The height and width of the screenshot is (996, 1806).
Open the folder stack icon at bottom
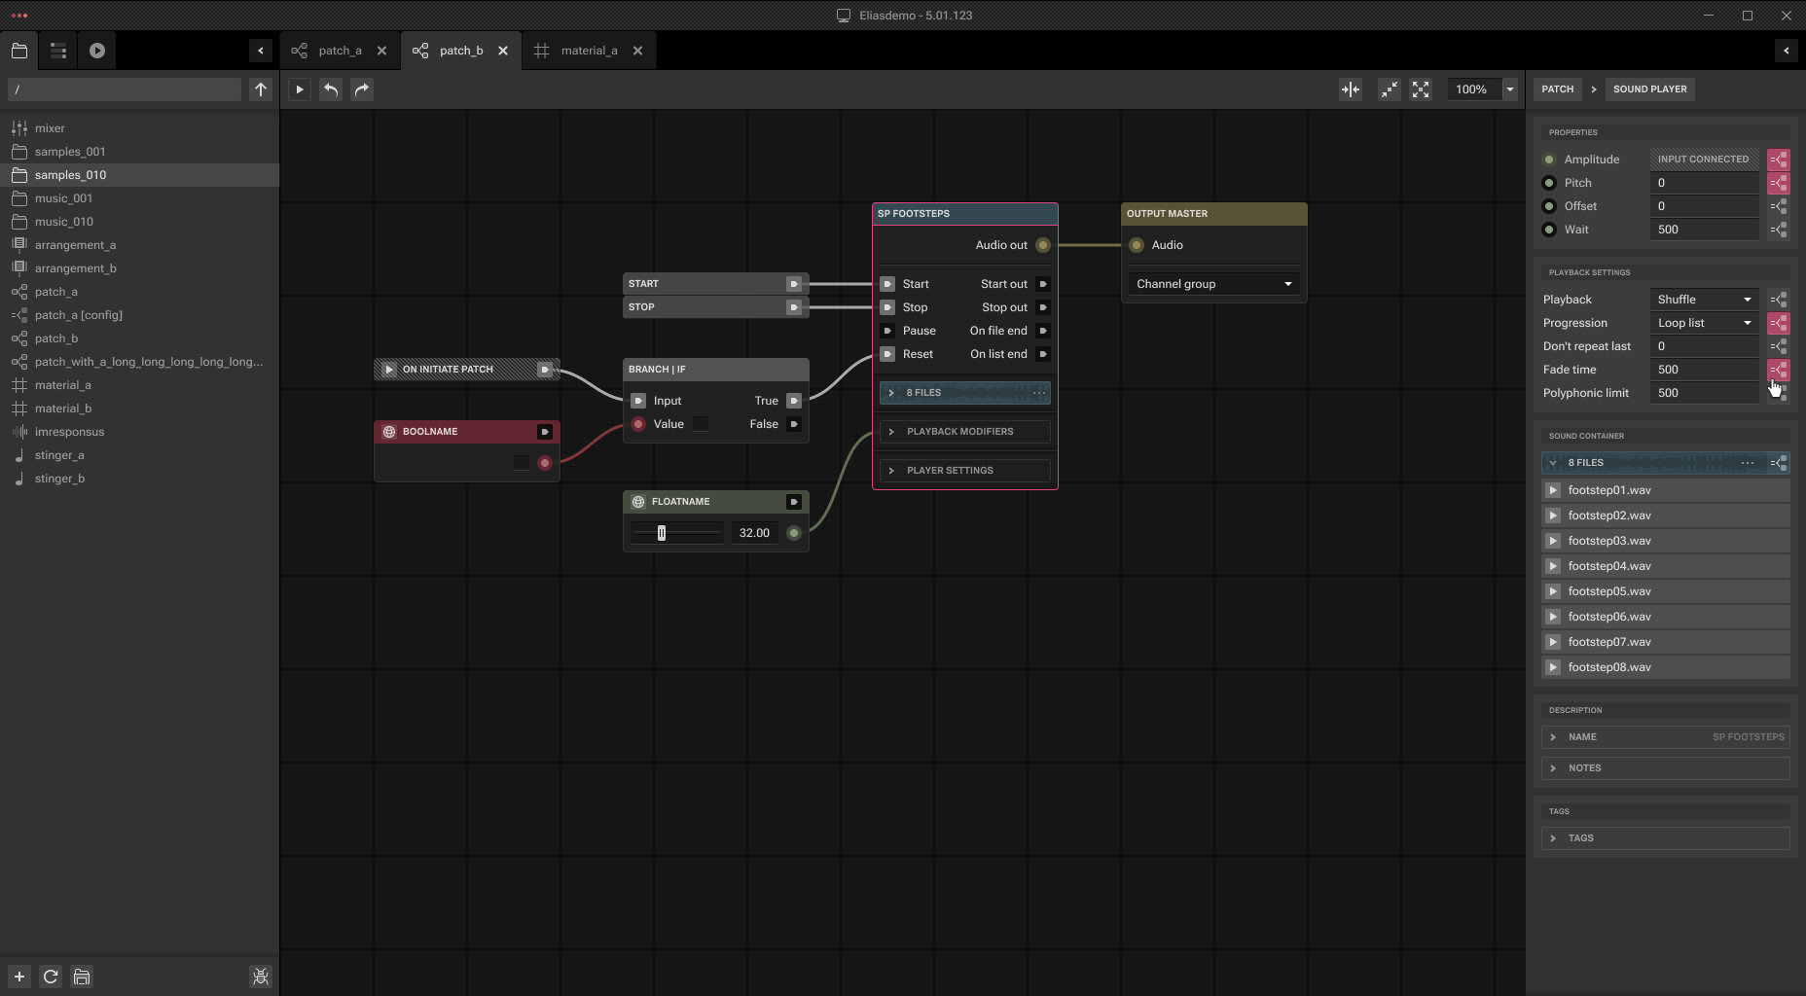[x=82, y=977]
